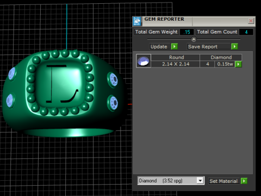
Task: Click the Set Material button
Action: (224, 181)
